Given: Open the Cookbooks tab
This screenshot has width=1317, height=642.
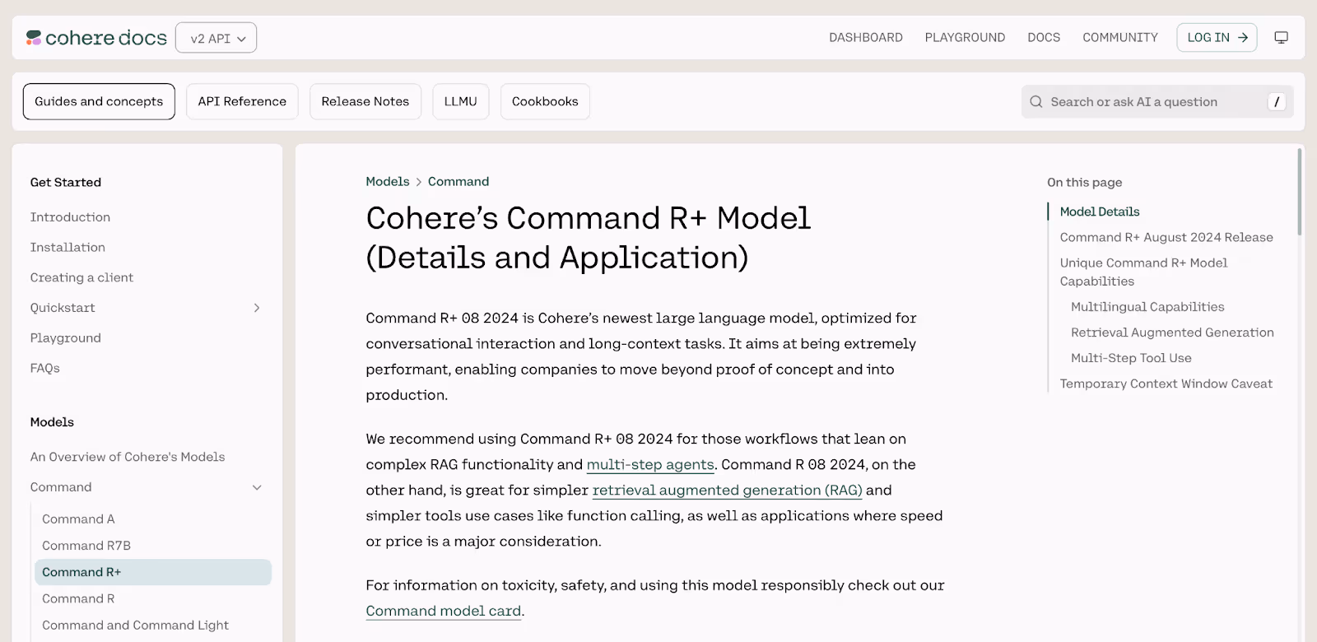Looking at the screenshot, I should tap(545, 101).
